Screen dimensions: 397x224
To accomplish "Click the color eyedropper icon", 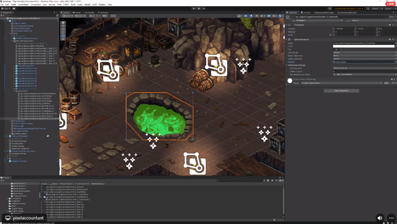I will (x=396, y=46).
